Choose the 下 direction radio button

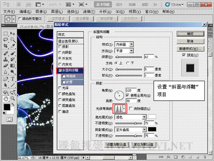point(128,63)
